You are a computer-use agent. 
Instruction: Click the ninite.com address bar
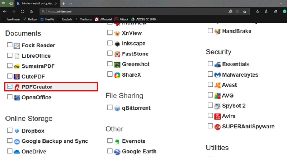click(126, 11)
